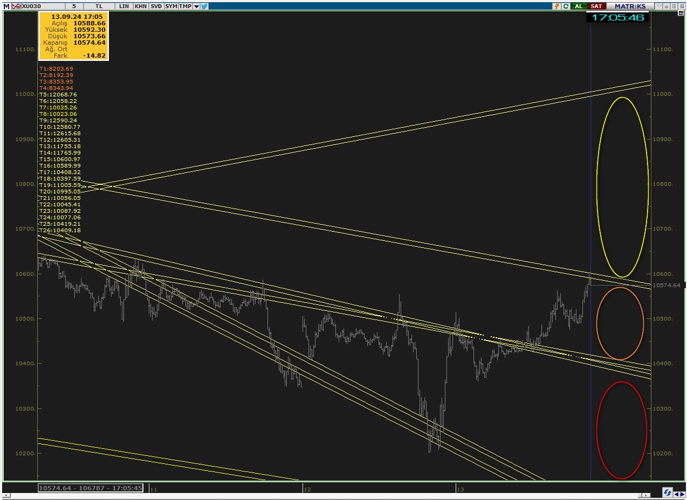This screenshot has height=500, width=687.
Task: Click the Matriks M logo icon
Action: [6, 6]
